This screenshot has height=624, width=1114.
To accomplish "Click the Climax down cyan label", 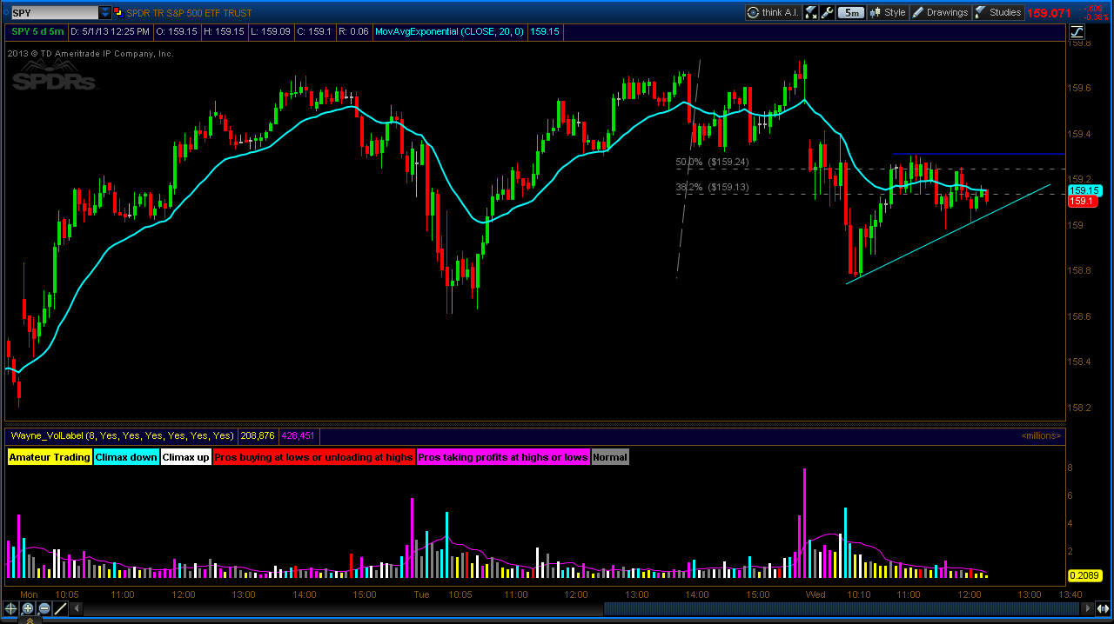I will coord(126,456).
